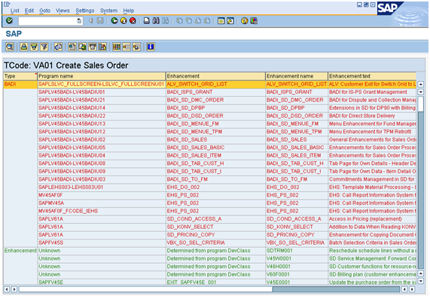Select program cell SAPLEHS003-LEHS003U01
Image resolution: width=430 pixels, height=296 pixels.
(102, 187)
